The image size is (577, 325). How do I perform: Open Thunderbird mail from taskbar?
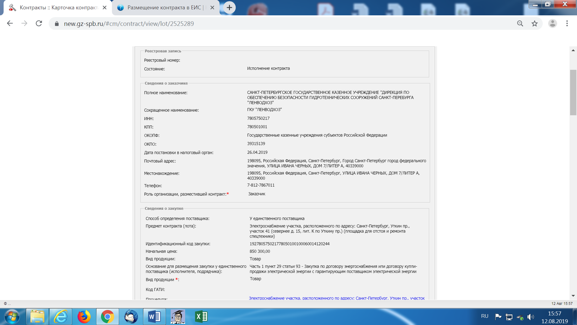(131, 317)
